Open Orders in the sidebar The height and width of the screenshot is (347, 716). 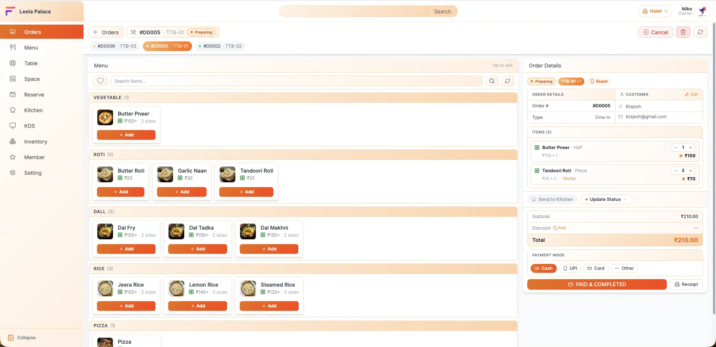[x=42, y=32]
